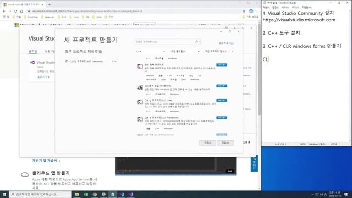This screenshot has height=198, width=352.
Task: Open the javascript bookmarks folder
Action: 48,17
